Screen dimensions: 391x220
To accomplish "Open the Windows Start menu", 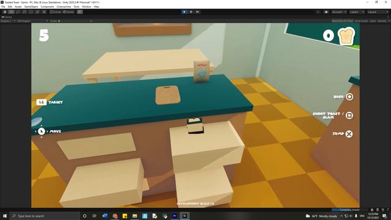I will click(x=5, y=216).
